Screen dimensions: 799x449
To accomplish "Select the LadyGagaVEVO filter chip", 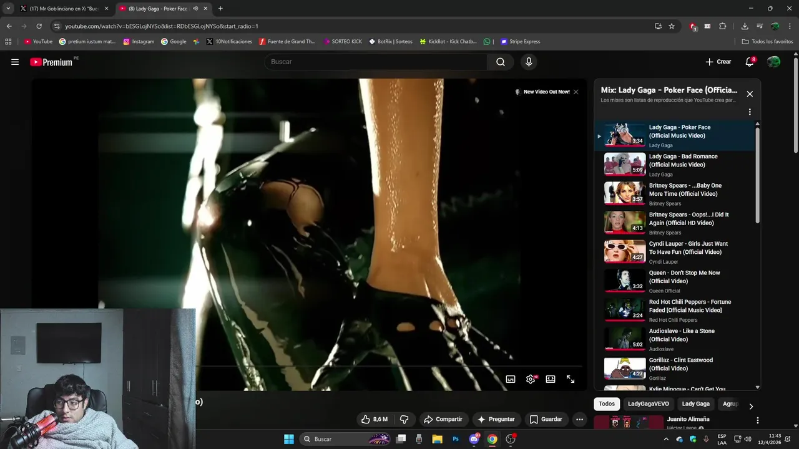I will [648, 404].
